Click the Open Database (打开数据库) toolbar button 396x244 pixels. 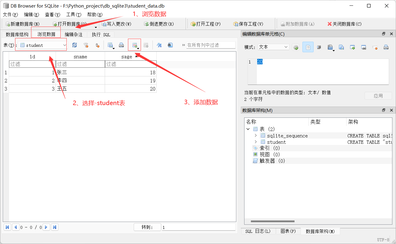[70, 24]
